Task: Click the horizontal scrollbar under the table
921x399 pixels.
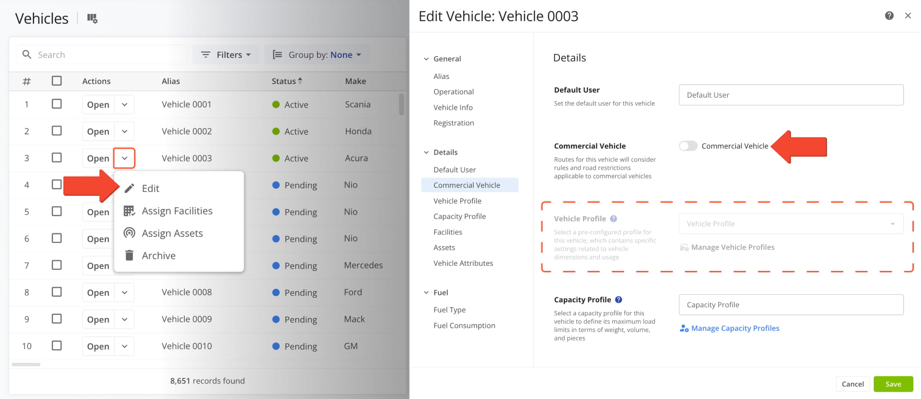Action: (26, 364)
